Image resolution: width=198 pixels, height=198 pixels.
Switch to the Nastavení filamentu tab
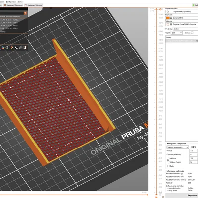pyautogui.click(x=13, y=5)
